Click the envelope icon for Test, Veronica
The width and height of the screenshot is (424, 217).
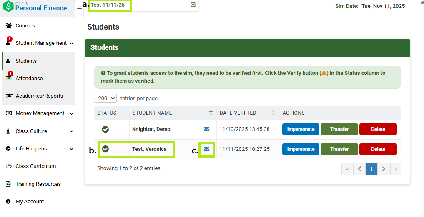click(x=206, y=149)
